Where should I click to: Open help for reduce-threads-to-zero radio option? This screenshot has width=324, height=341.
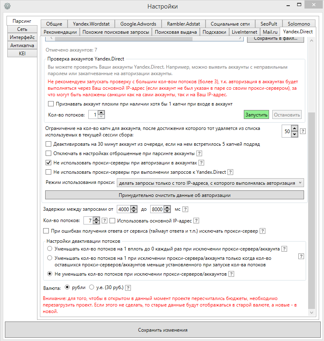click(284, 249)
